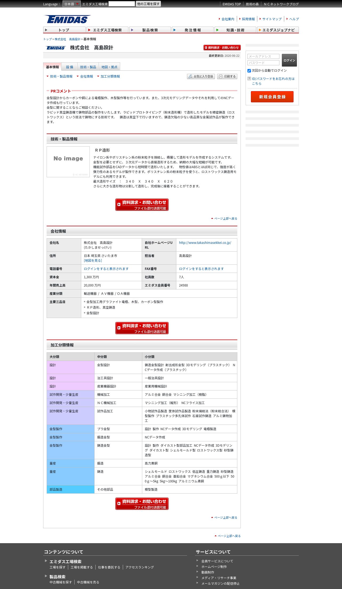
Task: Select 製品検索 in main navigation
Action: pos(150,30)
